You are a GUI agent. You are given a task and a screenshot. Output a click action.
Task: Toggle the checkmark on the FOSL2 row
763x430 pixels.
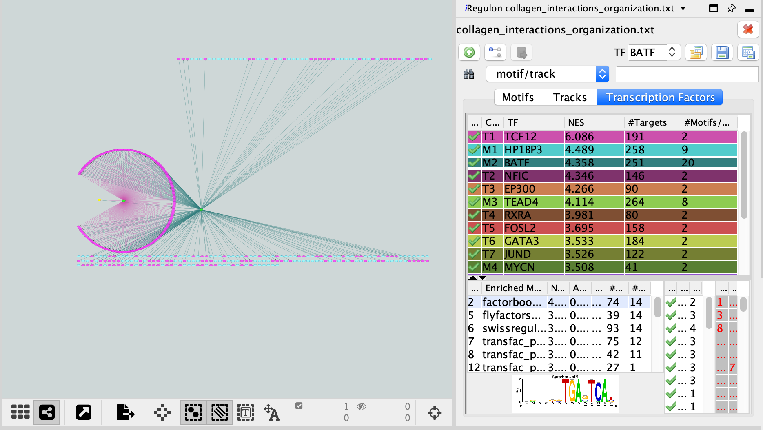click(474, 228)
